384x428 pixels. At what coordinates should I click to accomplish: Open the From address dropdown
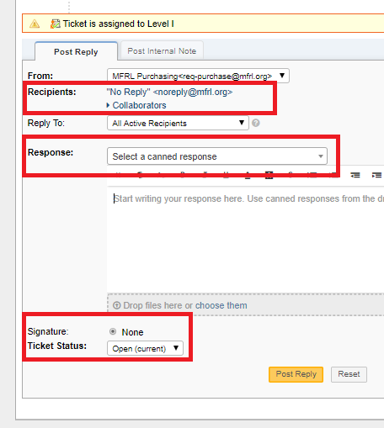(x=198, y=76)
